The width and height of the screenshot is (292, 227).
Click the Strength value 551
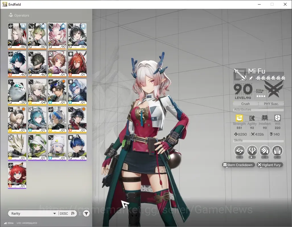[x=239, y=128]
